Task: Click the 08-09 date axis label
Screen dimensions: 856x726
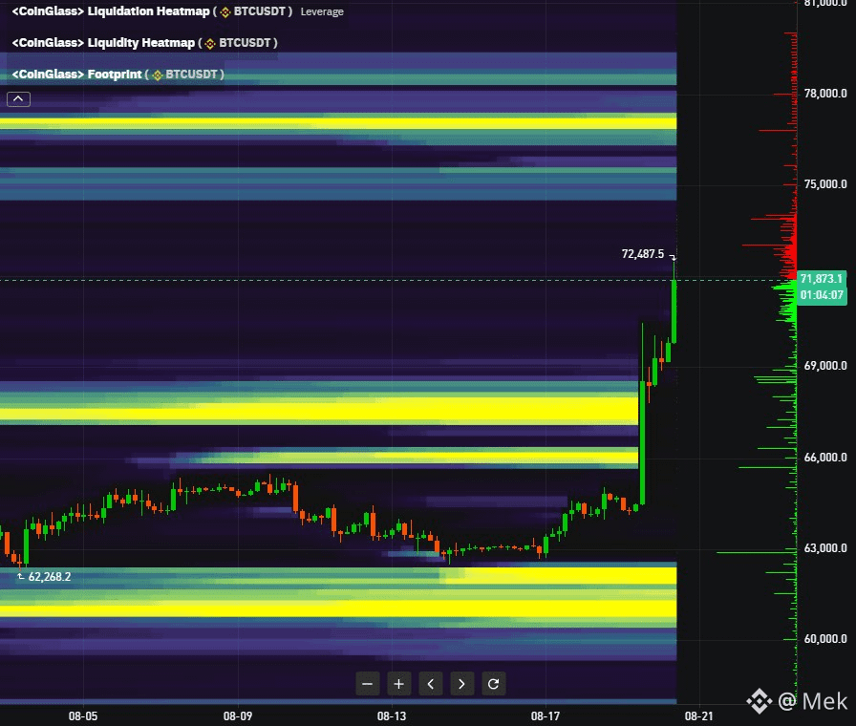Action: click(238, 715)
